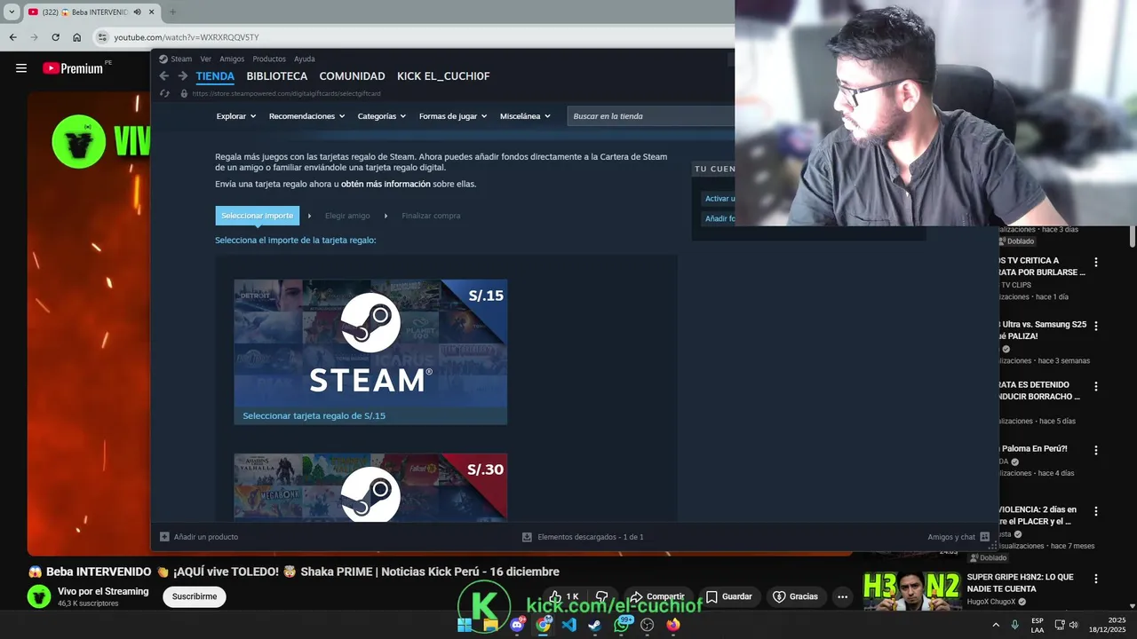Expand the Categorías dropdown
Screen dimensions: 1137x639
click(x=382, y=116)
